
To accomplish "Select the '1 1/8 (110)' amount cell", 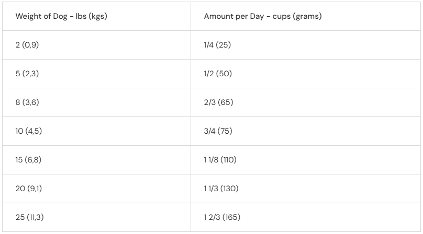I will 306,160.
